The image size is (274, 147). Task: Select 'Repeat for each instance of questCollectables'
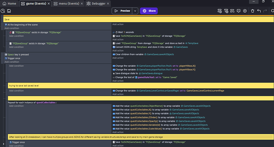click(32, 103)
